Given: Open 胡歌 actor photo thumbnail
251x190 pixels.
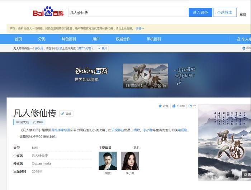Looking at the screenshot, I should [x=108, y=161].
